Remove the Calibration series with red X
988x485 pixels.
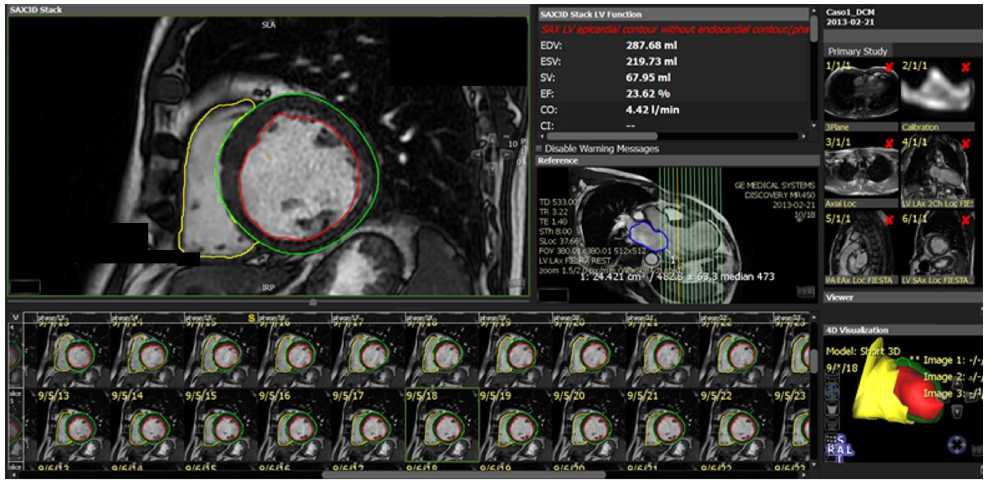point(966,68)
